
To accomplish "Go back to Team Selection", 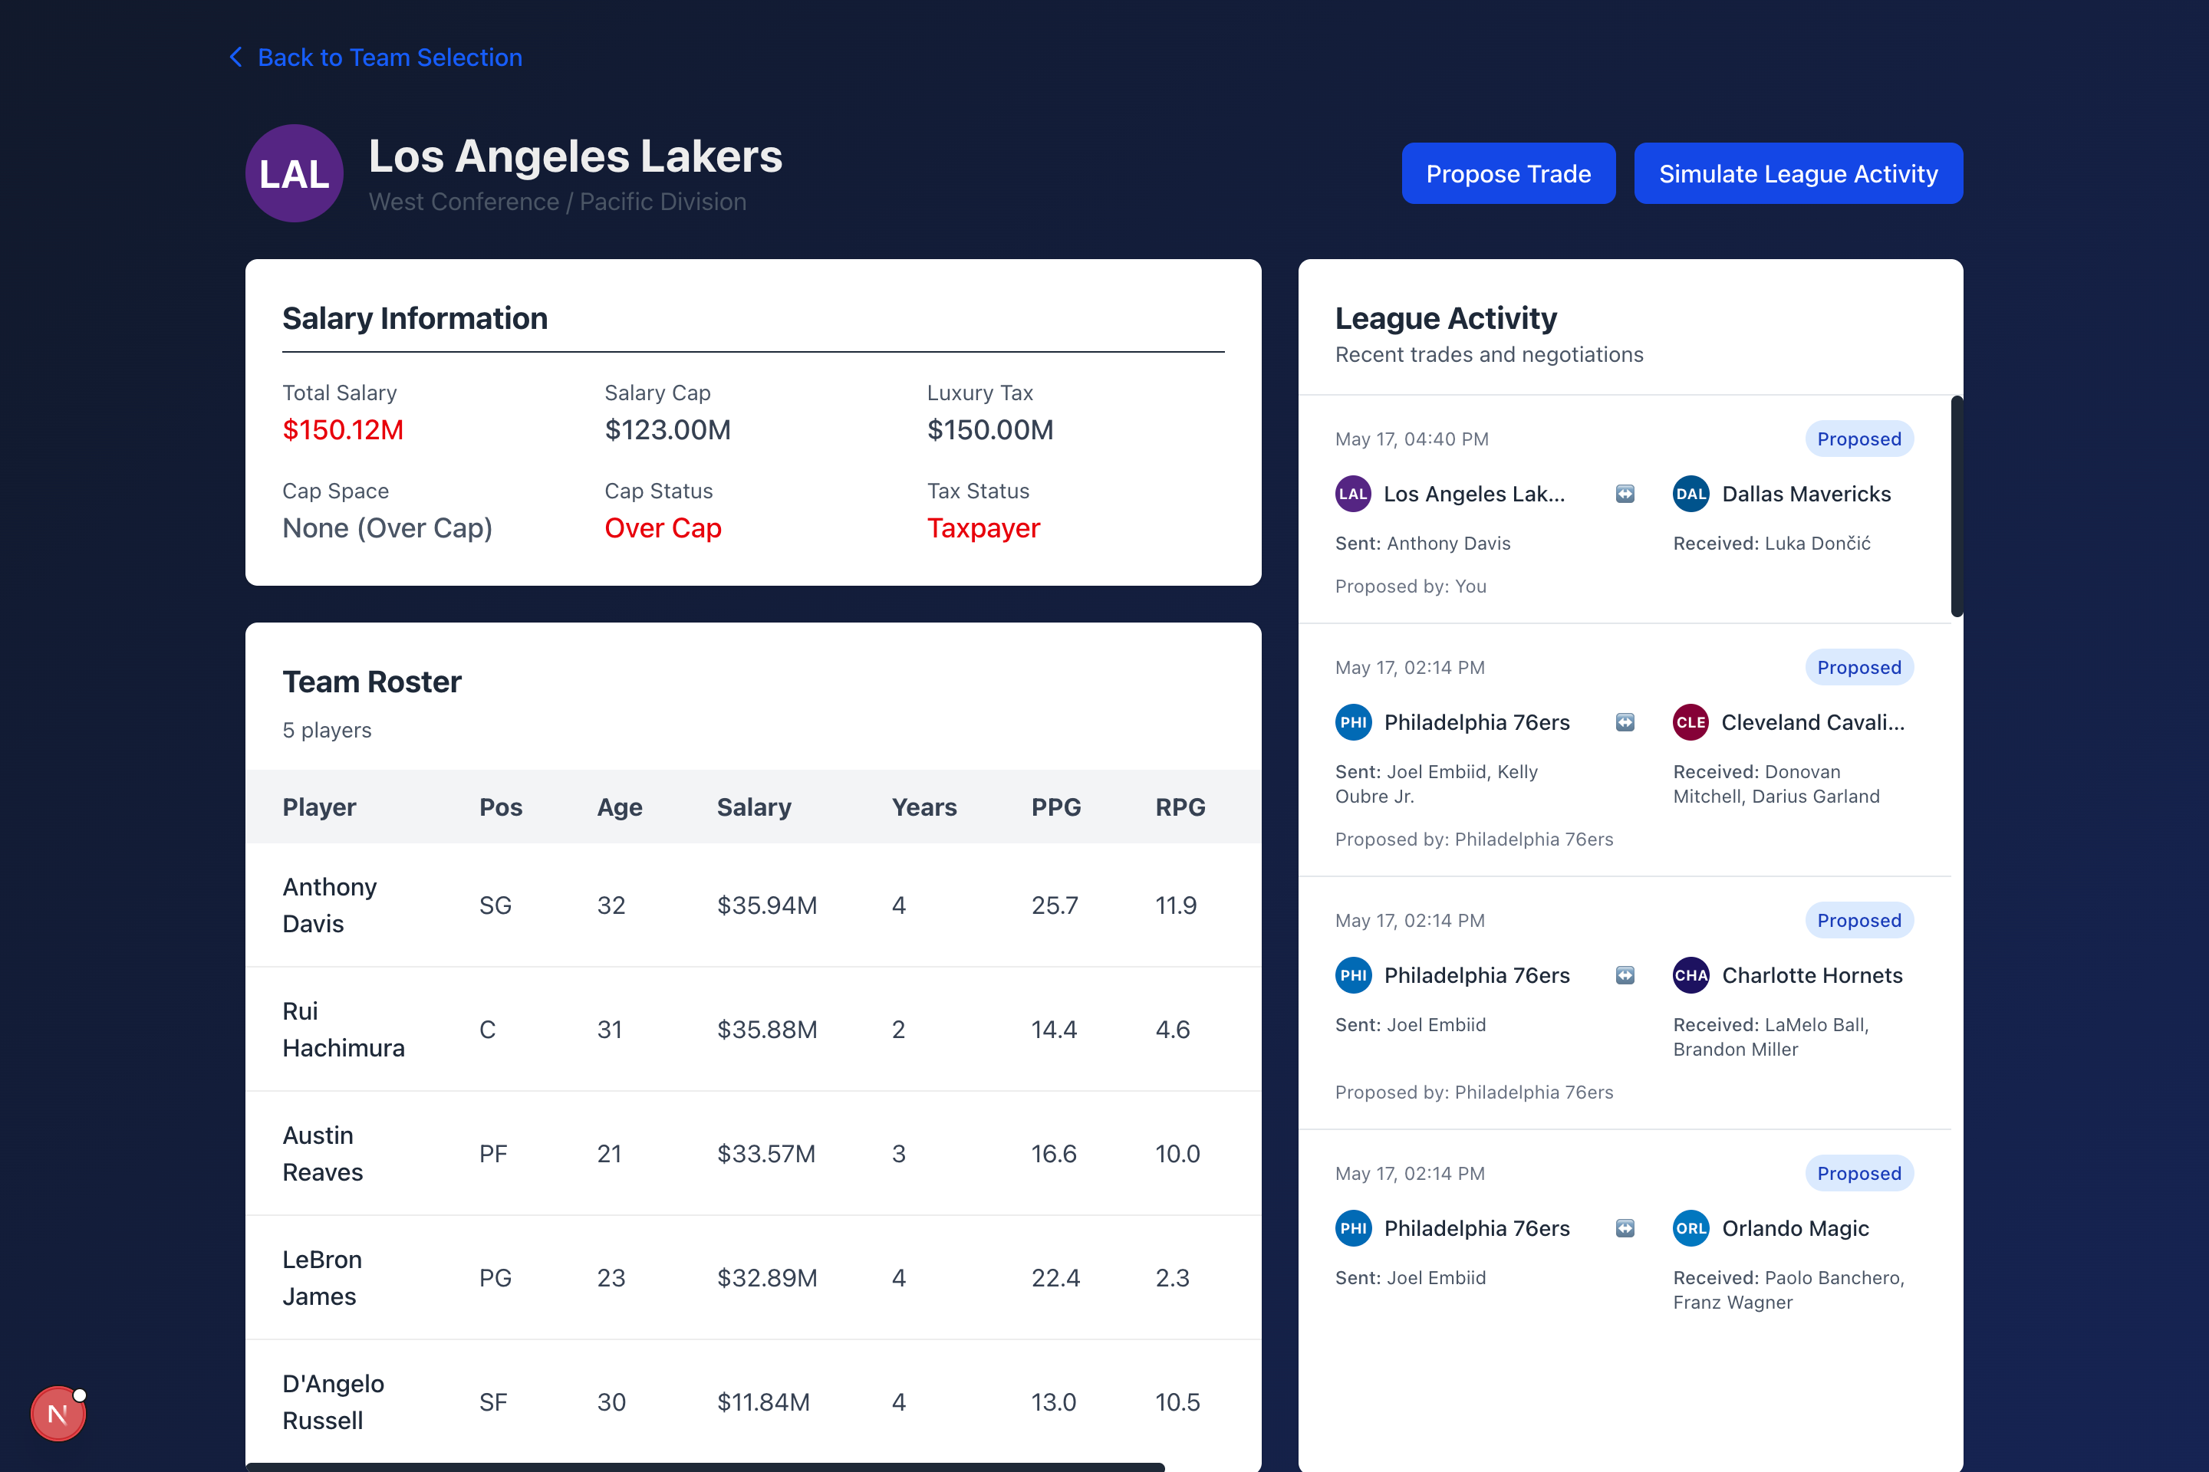I will pyautogui.click(x=389, y=58).
